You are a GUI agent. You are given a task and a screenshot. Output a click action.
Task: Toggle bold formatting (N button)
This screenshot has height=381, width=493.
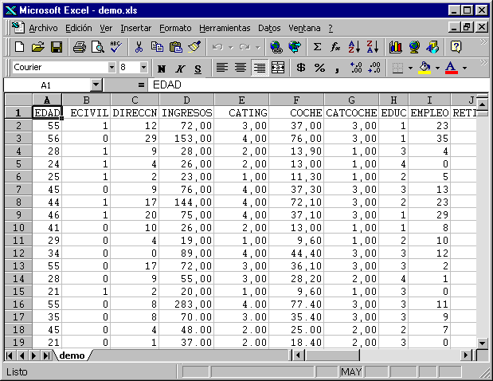coord(162,69)
